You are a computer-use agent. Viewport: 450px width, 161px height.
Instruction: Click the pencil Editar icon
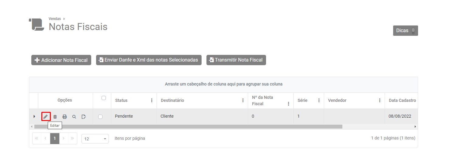[x=46, y=116]
